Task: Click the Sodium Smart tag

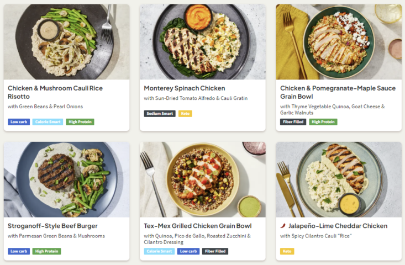Action: point(160,114)
